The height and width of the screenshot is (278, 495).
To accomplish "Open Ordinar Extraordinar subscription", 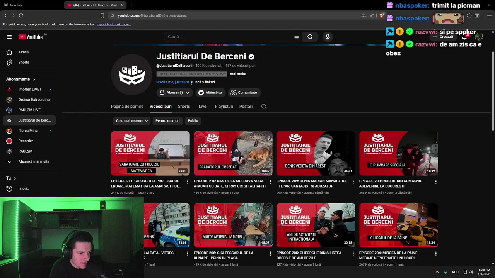I will pos(29,100).
